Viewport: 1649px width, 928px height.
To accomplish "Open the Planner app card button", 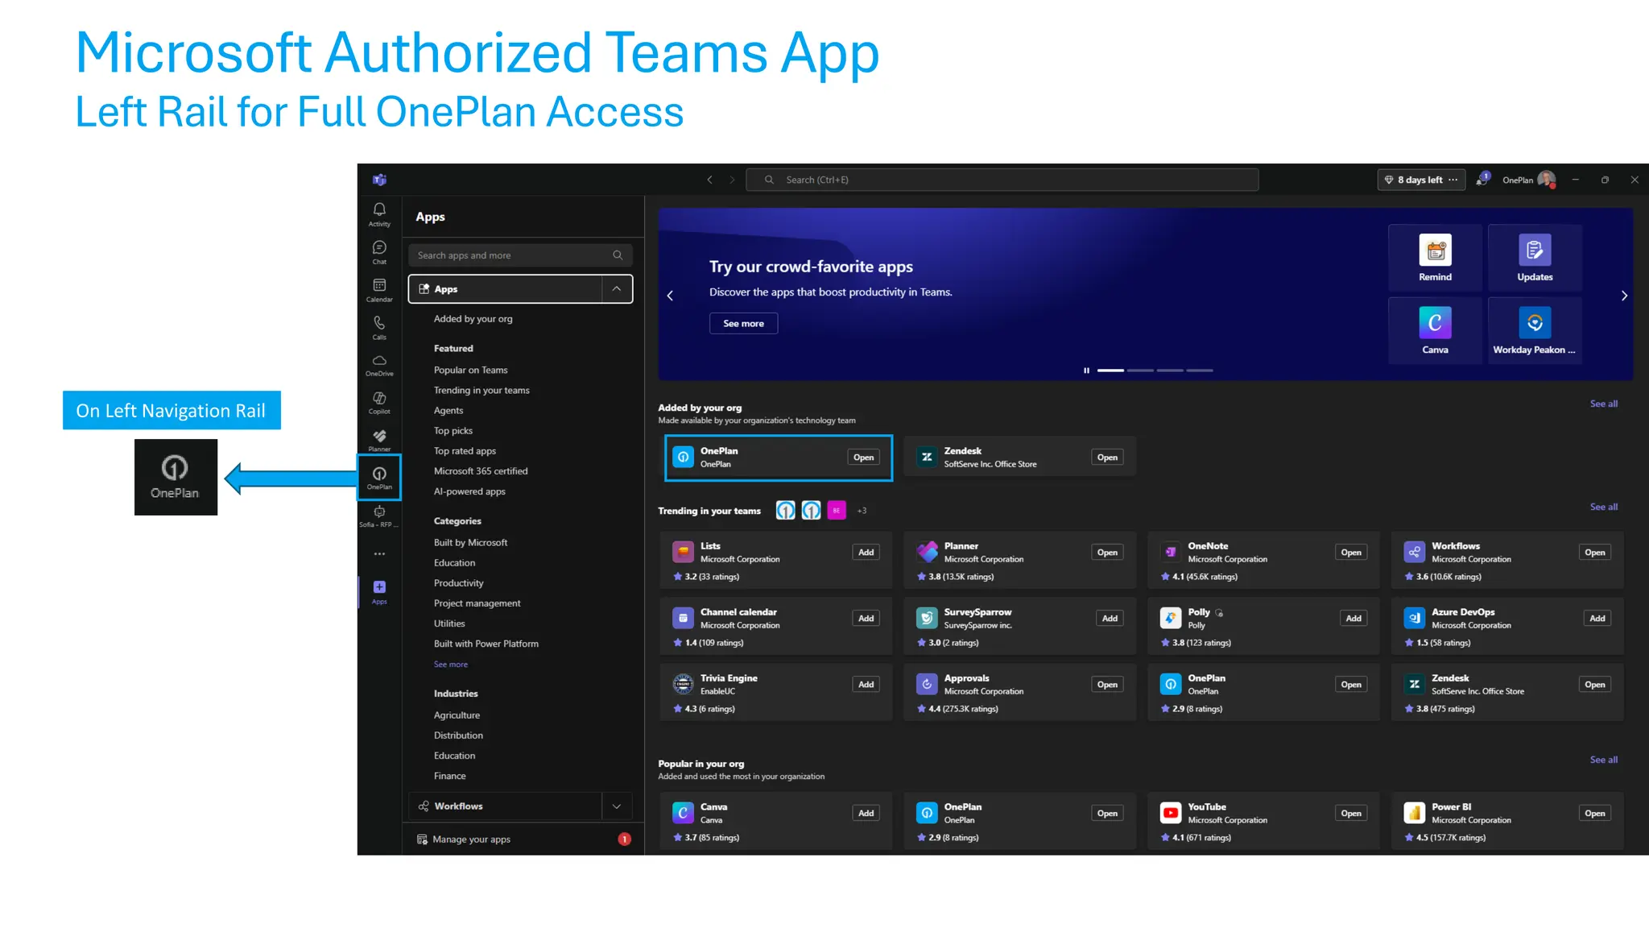I will point(1107,553).
